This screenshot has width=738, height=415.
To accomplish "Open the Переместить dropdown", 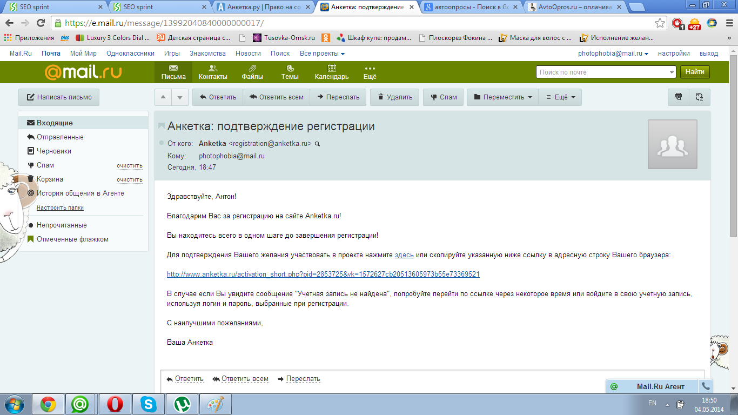I will [x=503, y=97].
